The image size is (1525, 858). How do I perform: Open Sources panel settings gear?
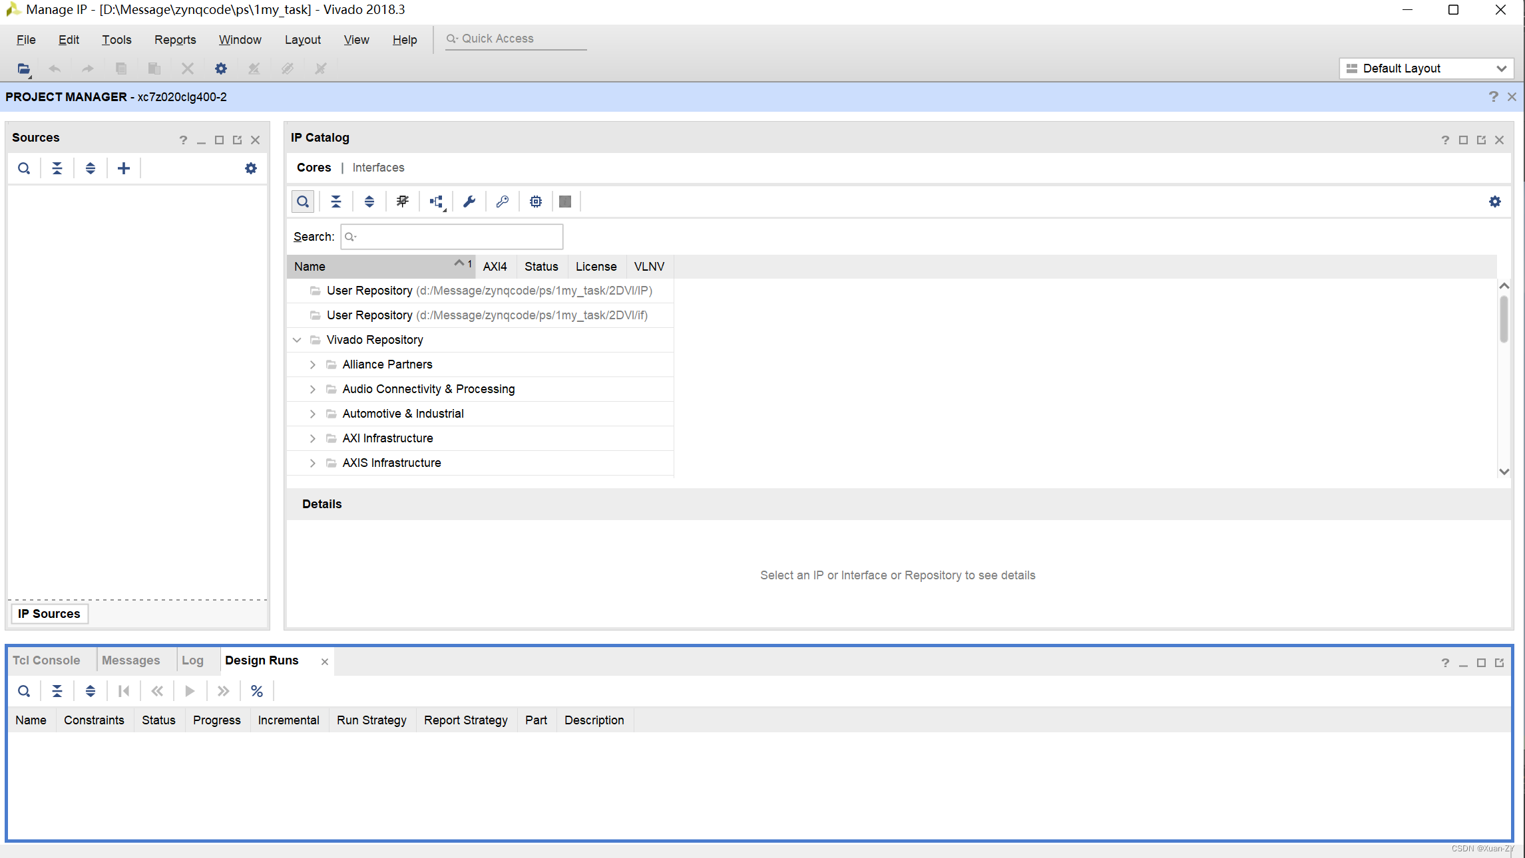[x=251, y=168]
